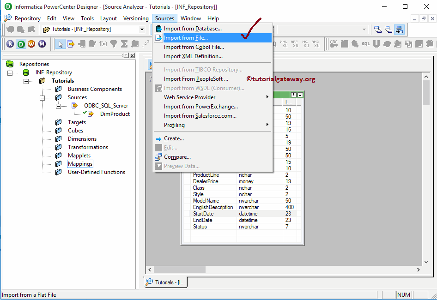Open the Tools menu

pos(87,18)
